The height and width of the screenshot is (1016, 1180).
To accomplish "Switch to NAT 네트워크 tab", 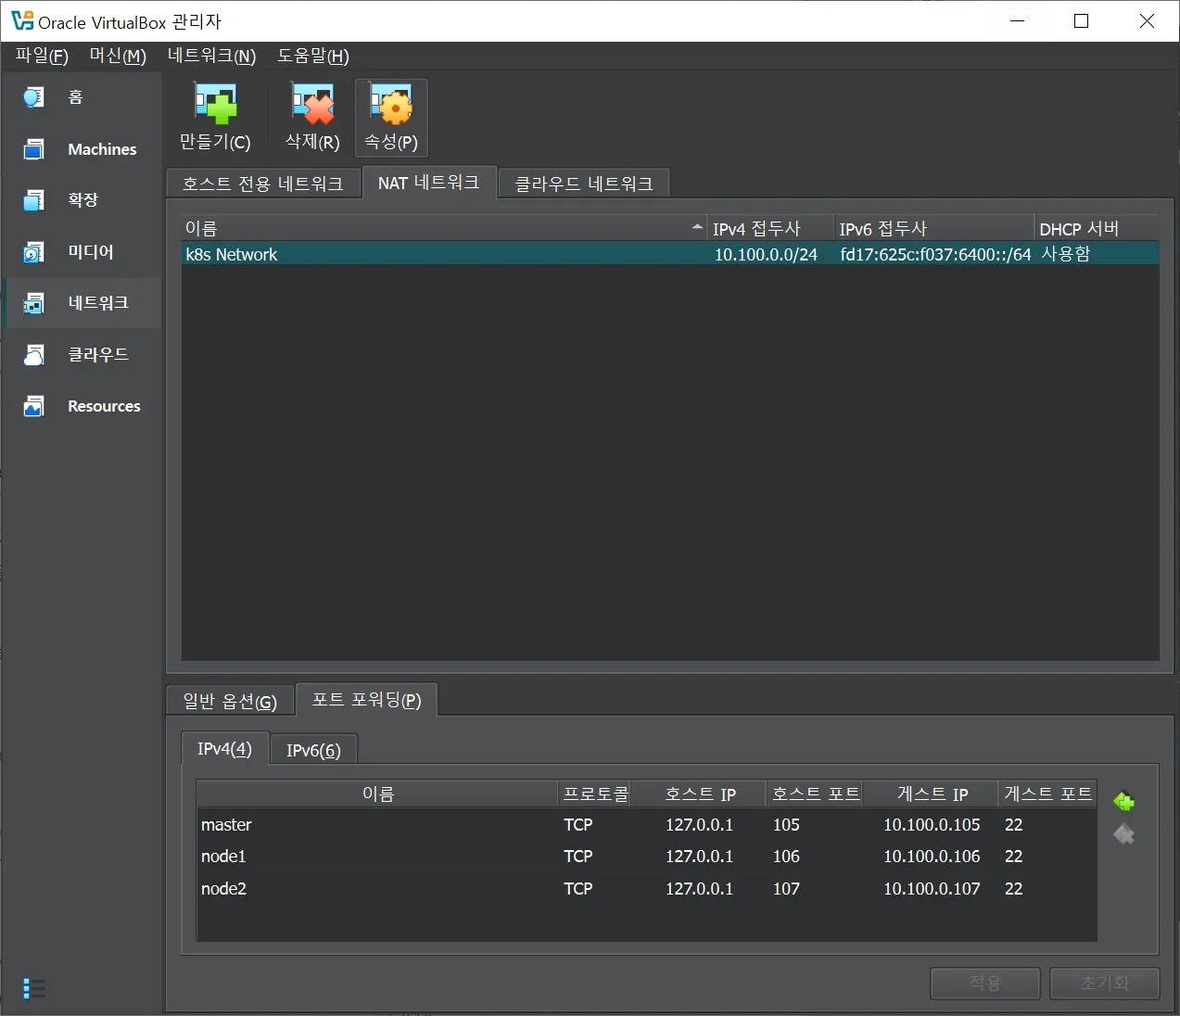I will (428, 183).
